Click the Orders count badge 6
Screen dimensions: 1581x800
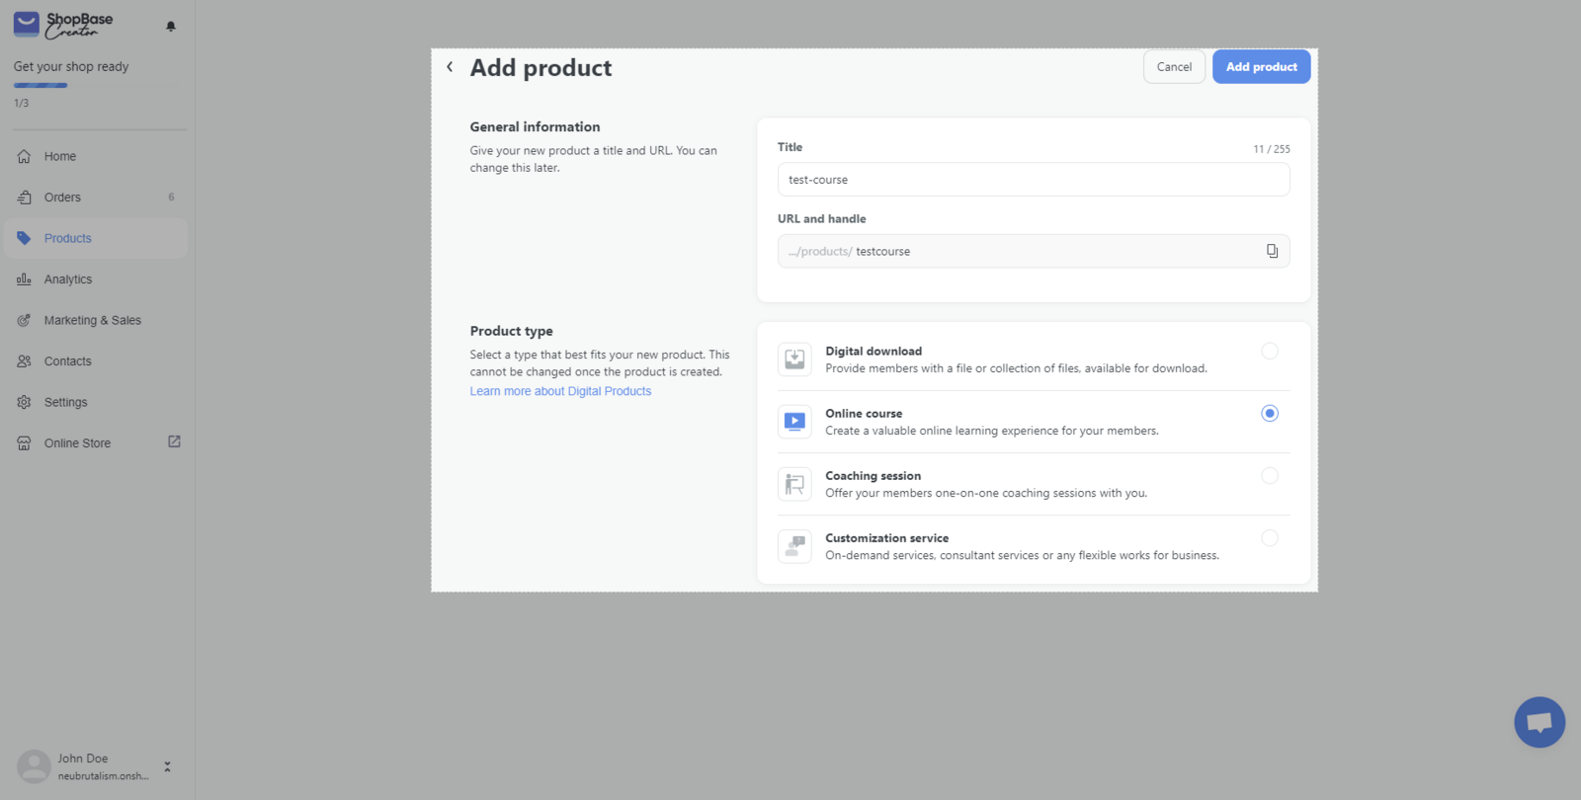pos(171,198)
